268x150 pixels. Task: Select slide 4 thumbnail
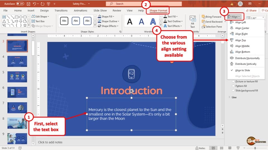pyautogui.click(x=17, y=61)
